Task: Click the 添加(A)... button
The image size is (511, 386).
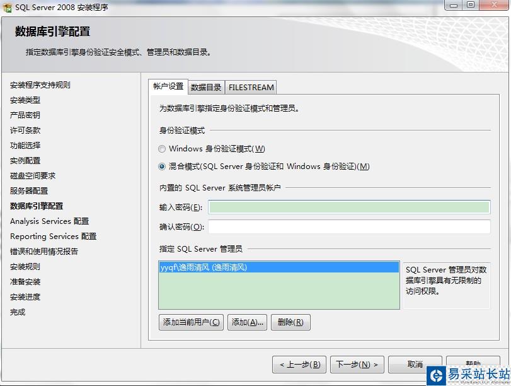Action: click(x=248, y=322)
